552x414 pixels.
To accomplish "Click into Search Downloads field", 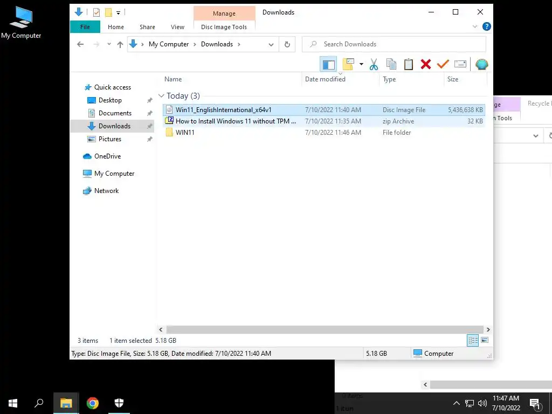I will (394, 44).
